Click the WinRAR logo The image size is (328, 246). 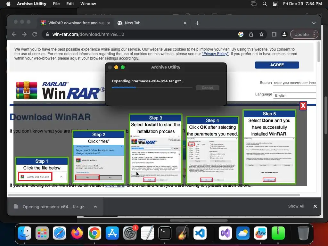[61, 90]
